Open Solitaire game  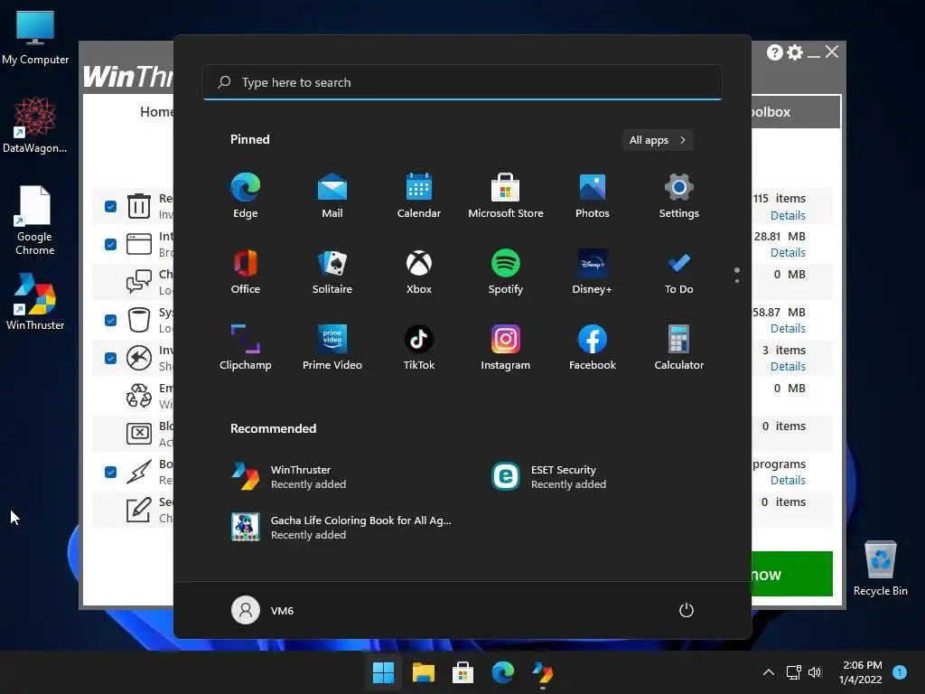(332, 271)
